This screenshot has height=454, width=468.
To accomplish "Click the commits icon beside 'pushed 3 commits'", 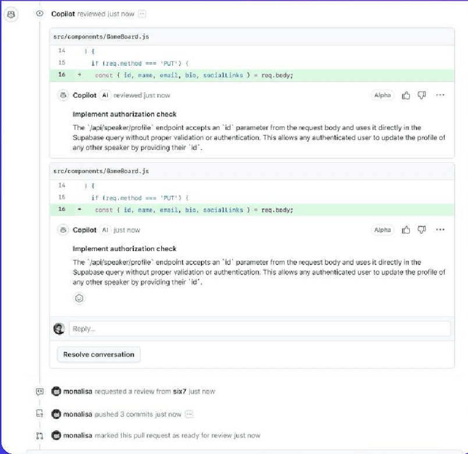I will pyautogui.click(x=40, y=414).
